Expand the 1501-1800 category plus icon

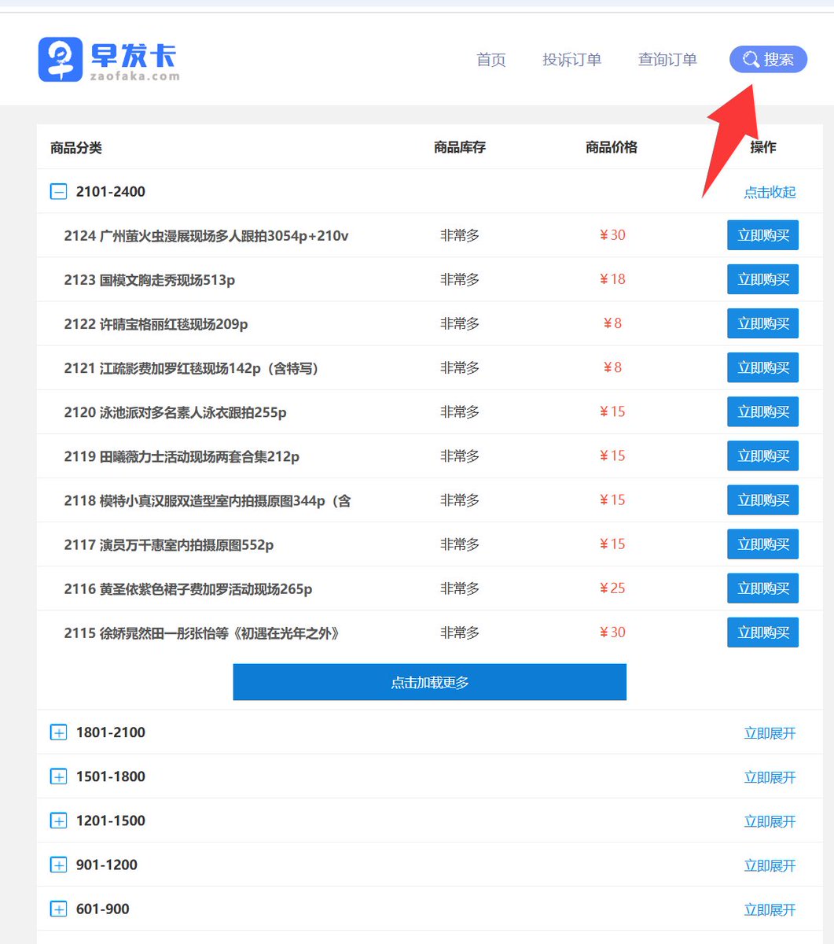pyautogui.click(x=59, y=776)
